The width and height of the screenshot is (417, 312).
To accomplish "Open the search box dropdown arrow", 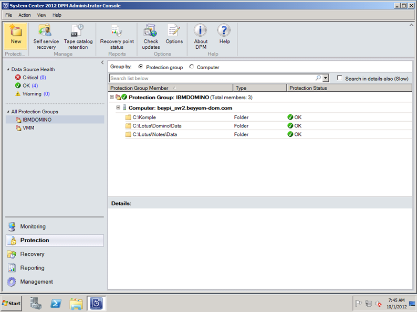I will click(326, 78).
